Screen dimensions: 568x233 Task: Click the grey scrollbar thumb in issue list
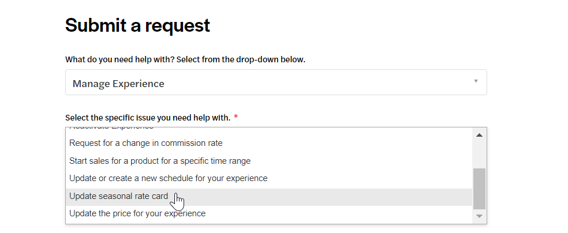click(x=479, y=189)
